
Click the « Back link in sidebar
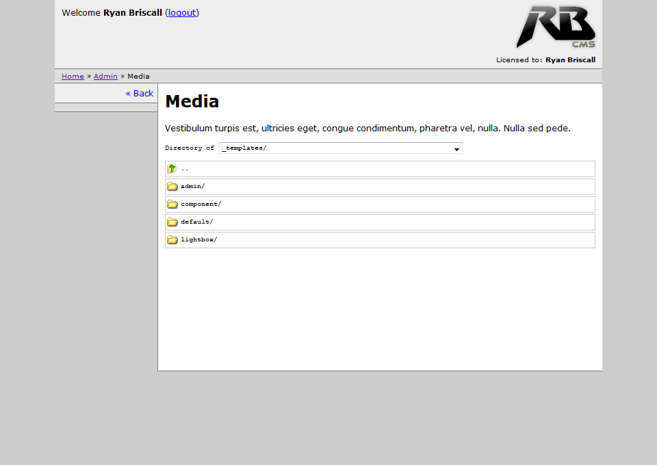click(x=140, y=94)
